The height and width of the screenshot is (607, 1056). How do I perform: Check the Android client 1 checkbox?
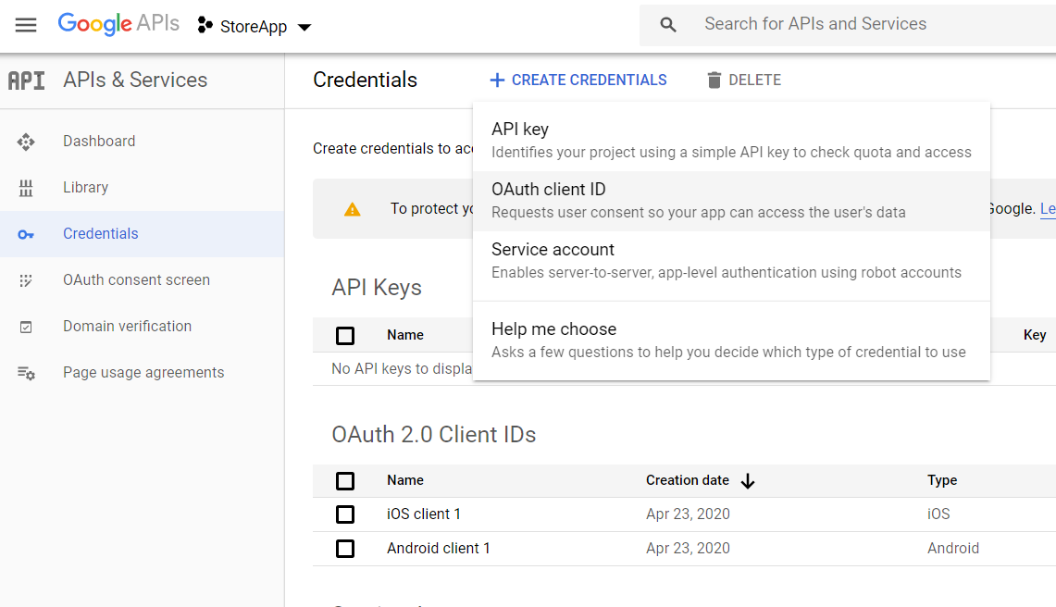coord(345,549)
